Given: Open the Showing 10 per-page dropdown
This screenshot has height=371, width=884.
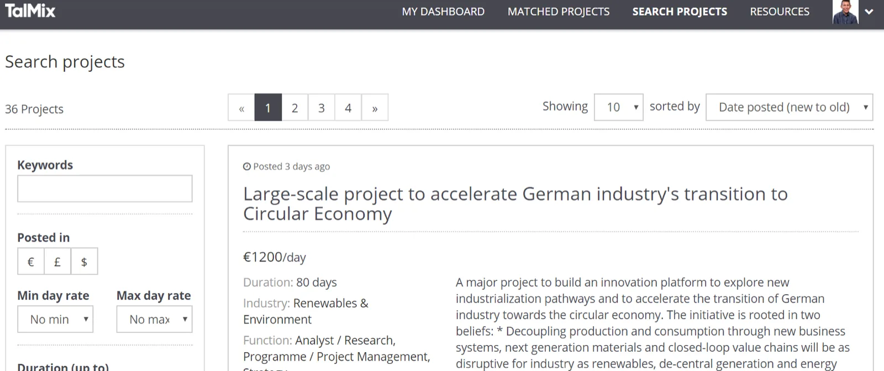Looking at the screenshot, I should (619, 107).
